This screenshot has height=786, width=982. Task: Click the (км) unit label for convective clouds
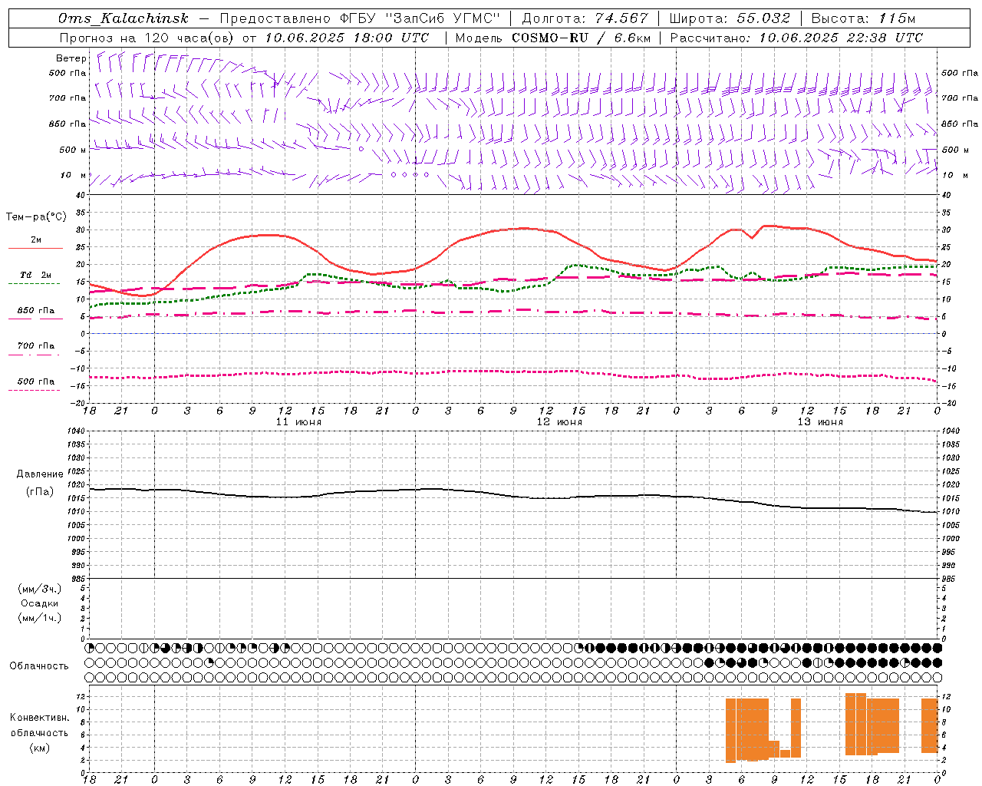[x=40, y=748]
